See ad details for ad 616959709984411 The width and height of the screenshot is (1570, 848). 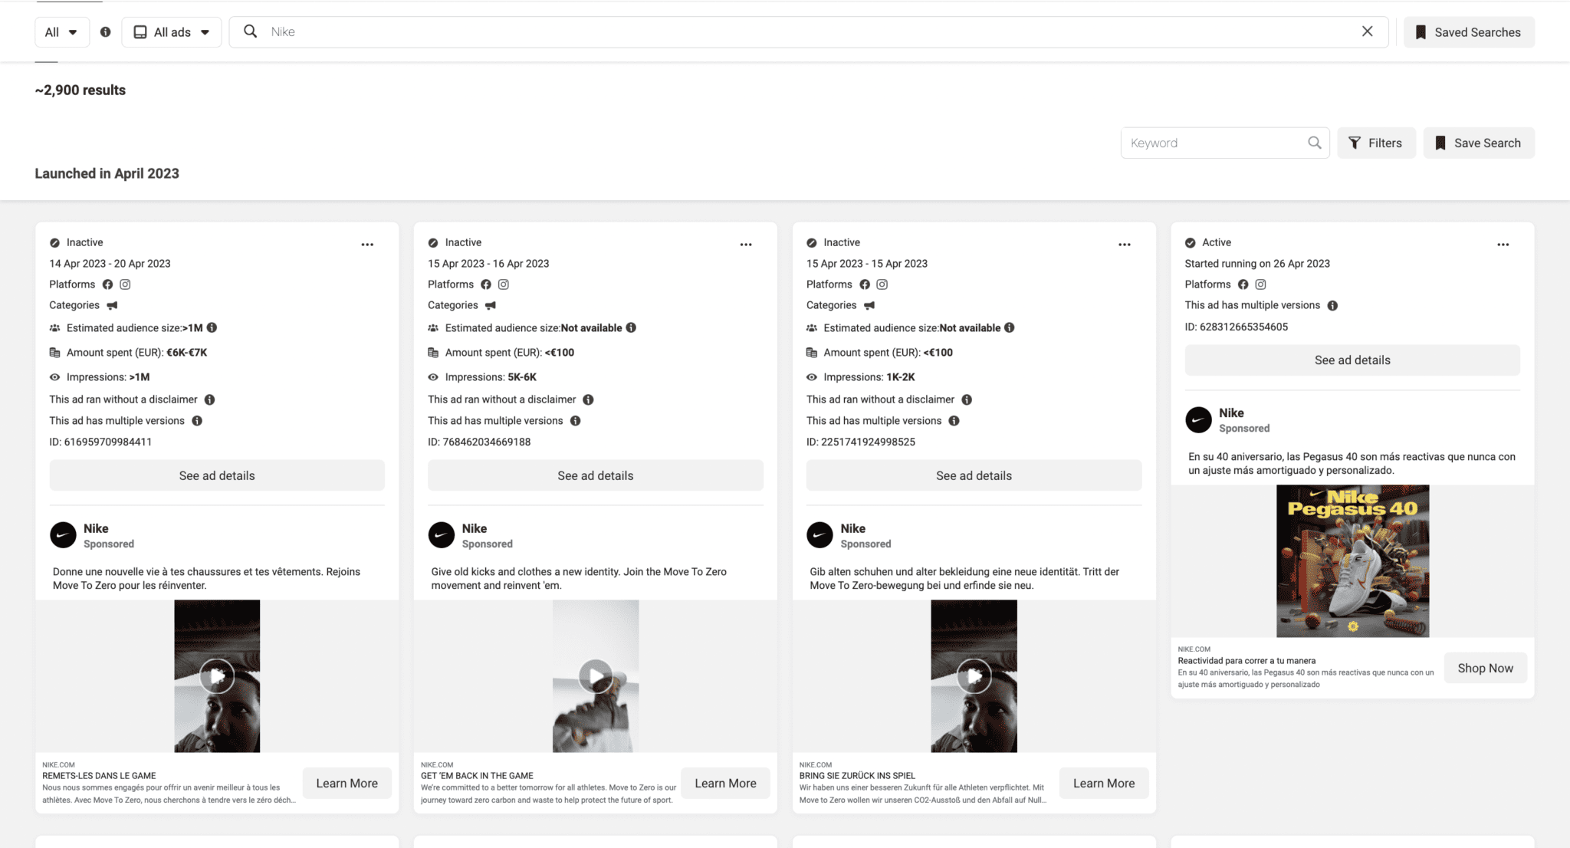[x=217, y=475]
